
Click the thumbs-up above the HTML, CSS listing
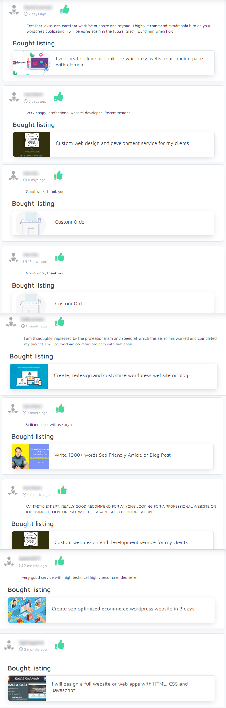click(x=60, y=645)
